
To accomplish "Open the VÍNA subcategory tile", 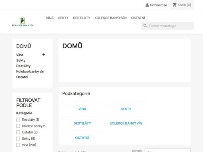I will (82, 109).
